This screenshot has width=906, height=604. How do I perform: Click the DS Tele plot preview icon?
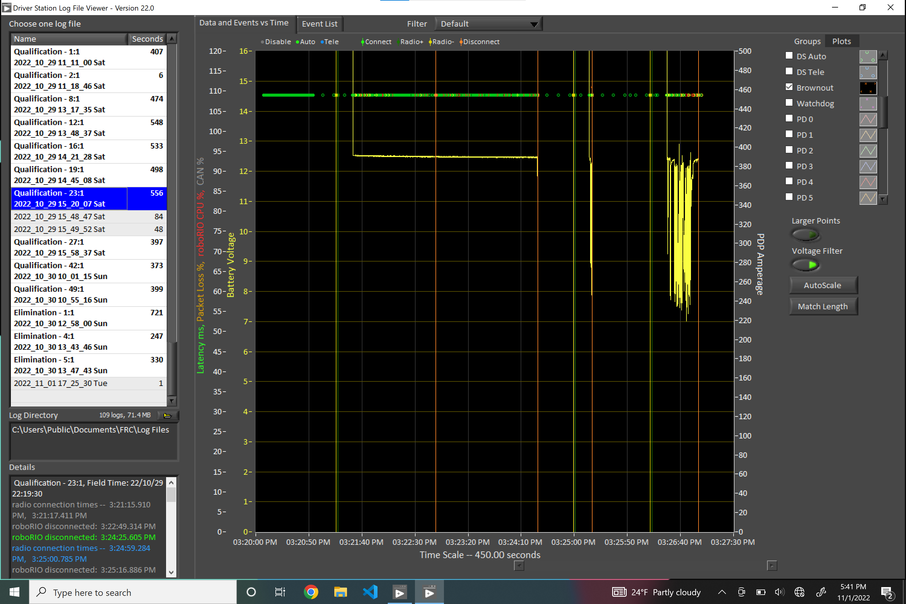coord(868,72)
